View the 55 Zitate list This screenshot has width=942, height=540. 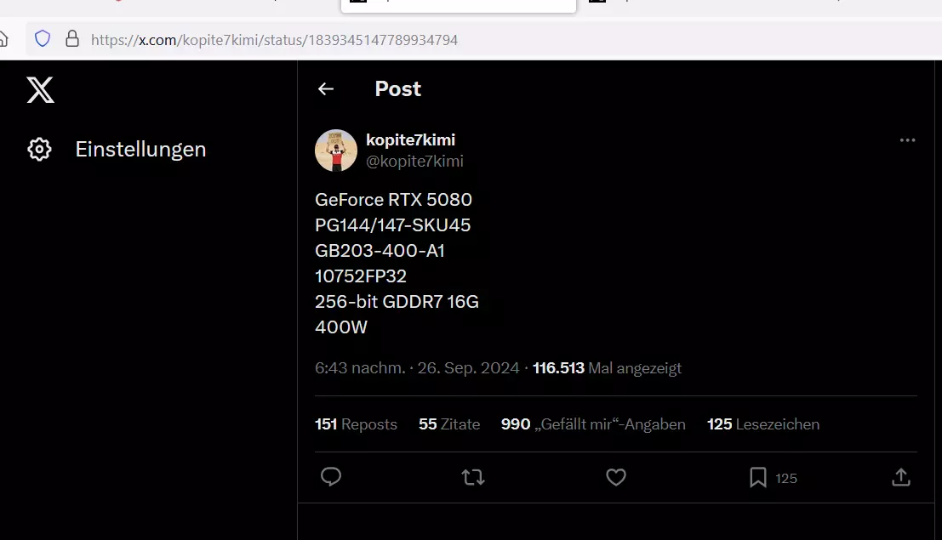[x=449, y=424]
